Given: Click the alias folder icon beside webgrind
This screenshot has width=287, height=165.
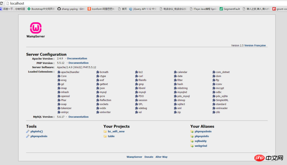Looking at the screenshot, I should pos(192,146).
